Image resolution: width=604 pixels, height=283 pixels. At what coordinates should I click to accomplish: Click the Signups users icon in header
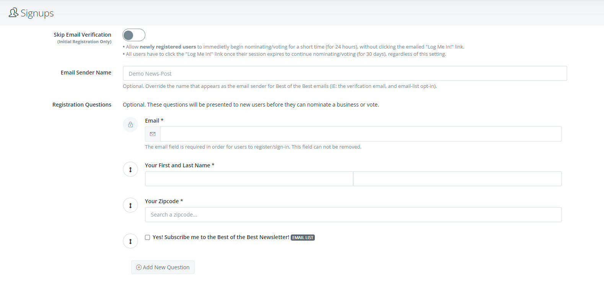pyautogui.click(x=13, y=13)
